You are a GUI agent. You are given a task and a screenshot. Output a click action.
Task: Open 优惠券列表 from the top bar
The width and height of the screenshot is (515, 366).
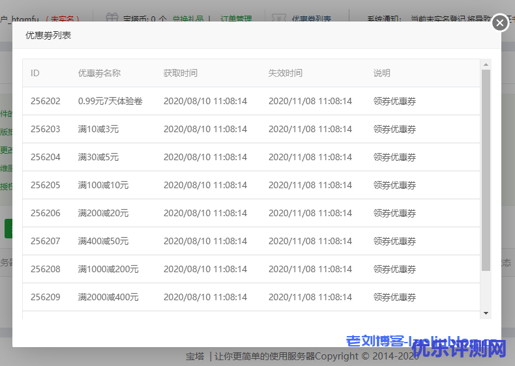pyautogui.click(x=311, y=20)
